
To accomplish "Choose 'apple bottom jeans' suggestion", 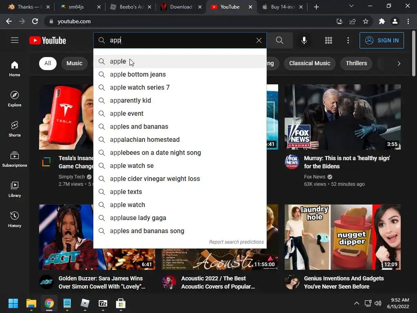I will click(180, 75).
